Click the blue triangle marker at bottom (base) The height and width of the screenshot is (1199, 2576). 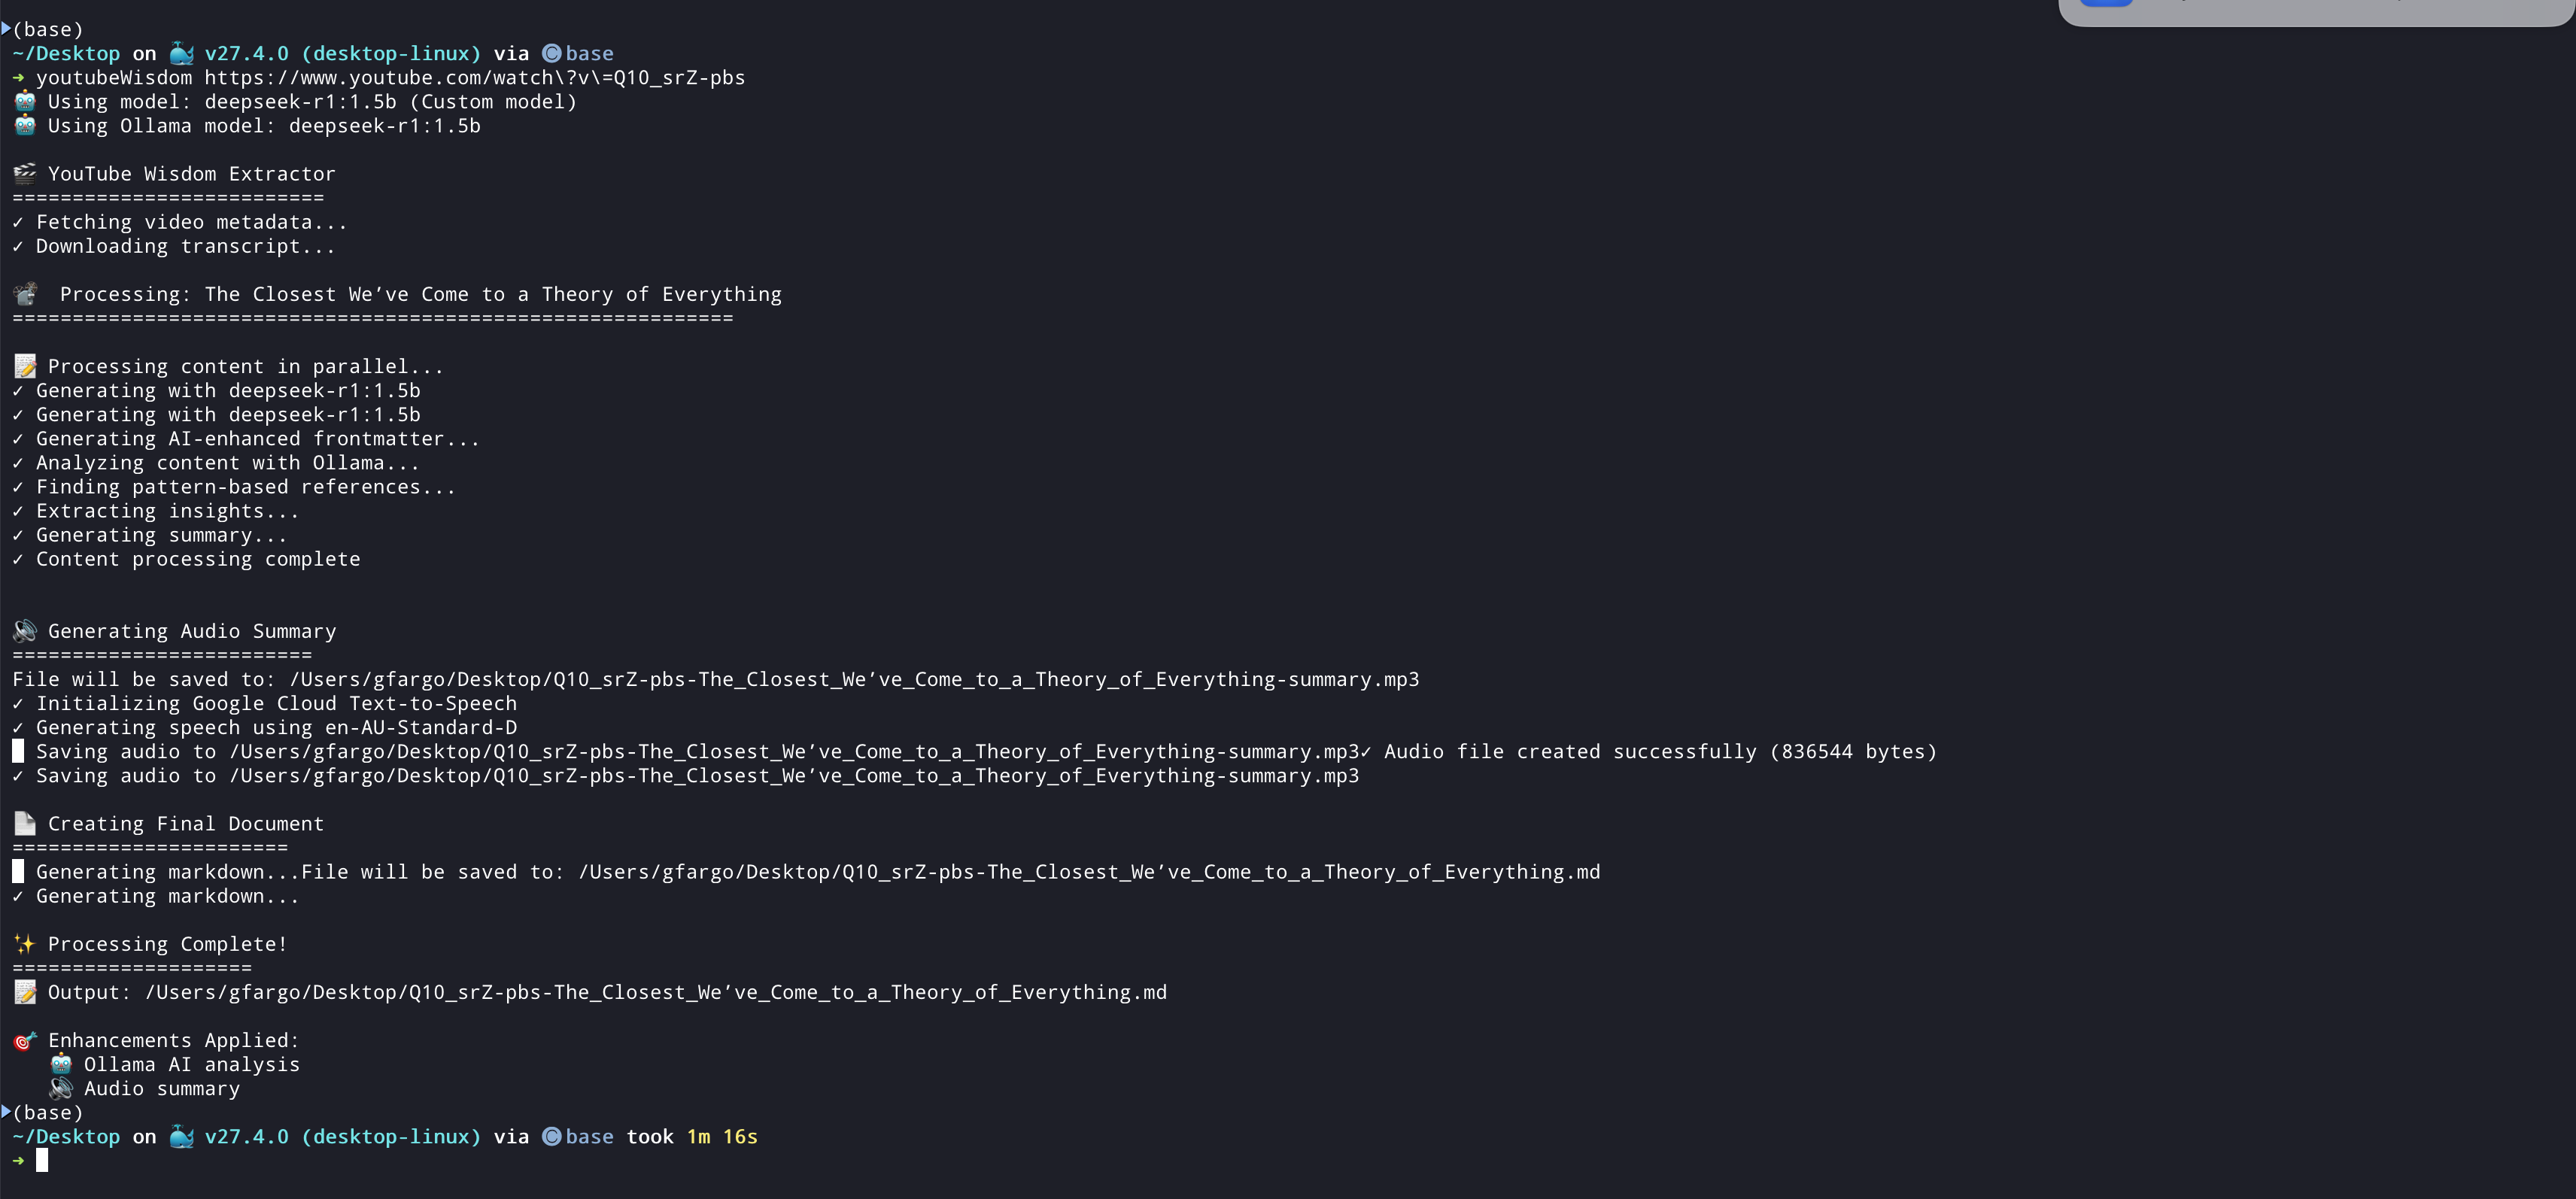pyautogui.click(x=6, y=1111)
